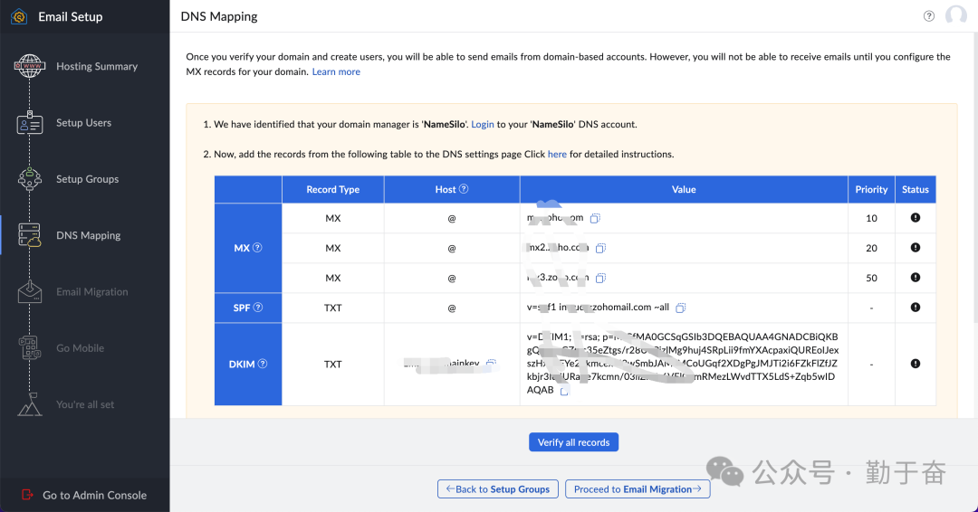Screen dimensions: 978x512
Task: Copy the first MX record value
Action: tap(595, 219)
